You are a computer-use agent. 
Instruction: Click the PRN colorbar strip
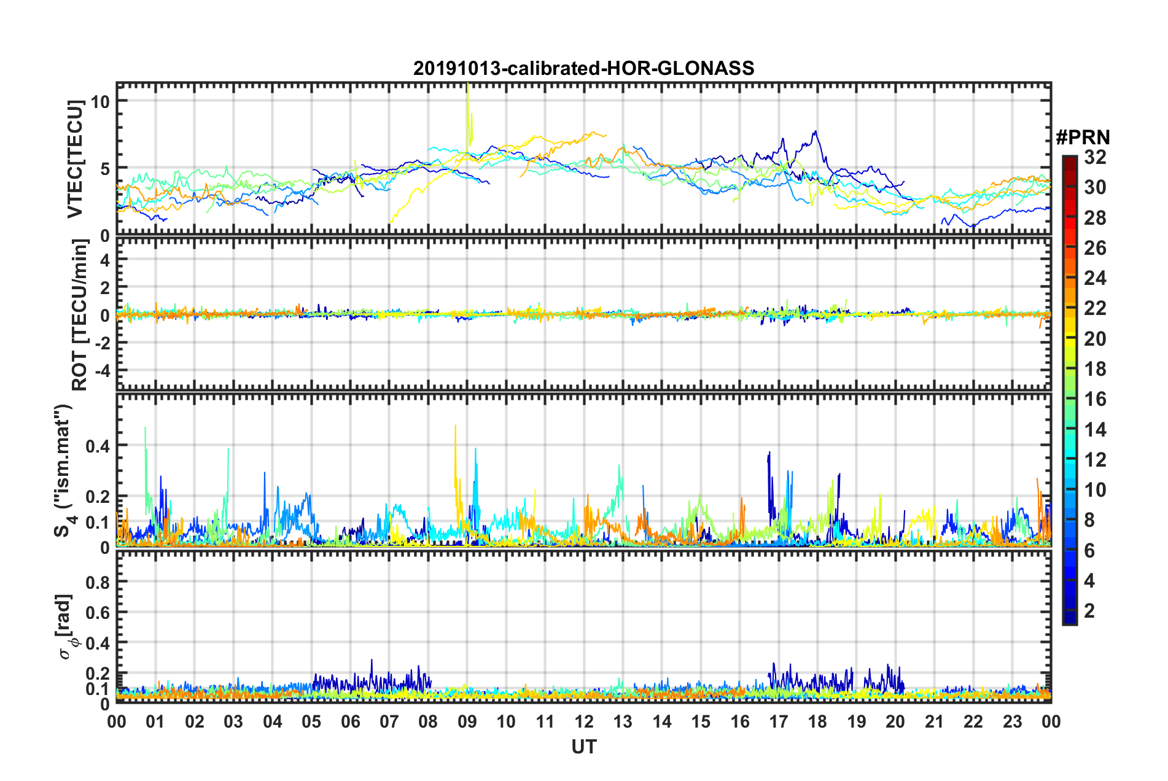[x=1070, y=390]
